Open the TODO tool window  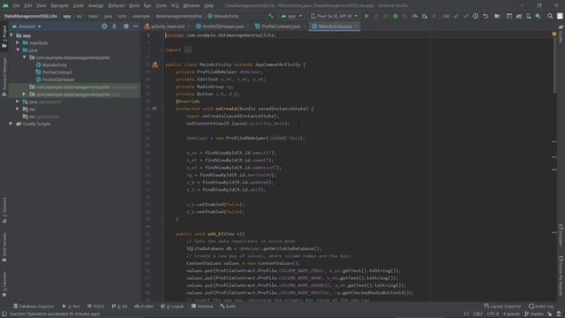point(95,307)
